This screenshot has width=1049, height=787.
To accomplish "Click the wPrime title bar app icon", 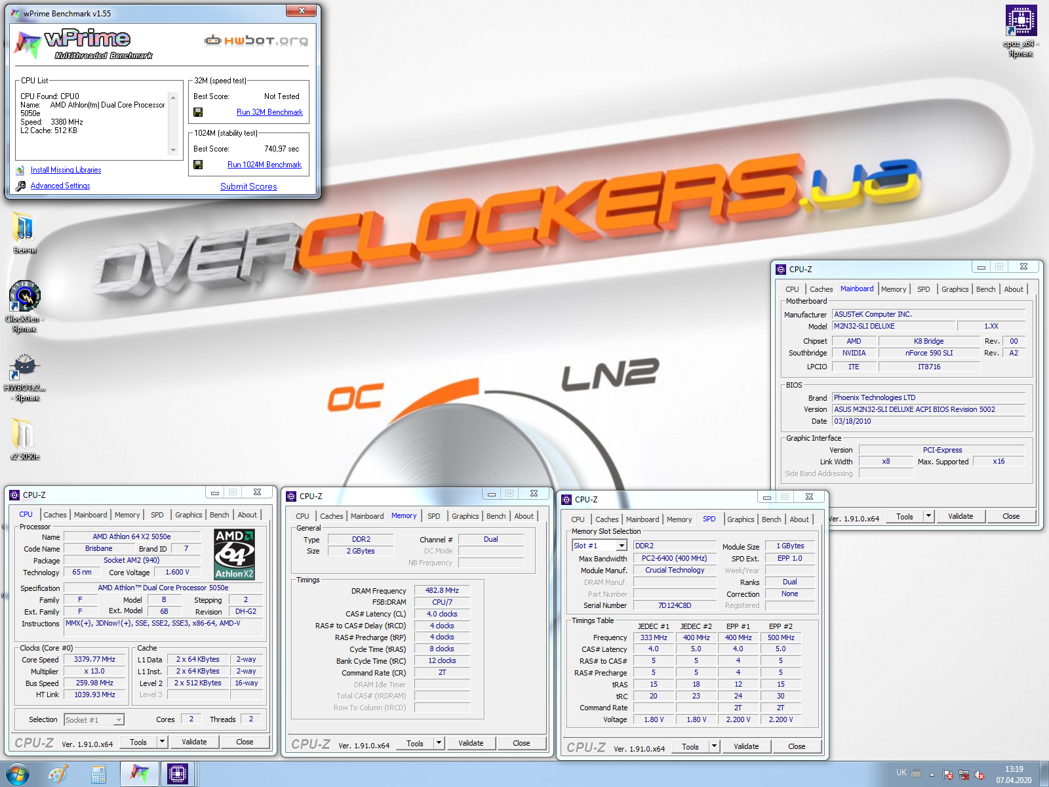I will click(15, 13).
